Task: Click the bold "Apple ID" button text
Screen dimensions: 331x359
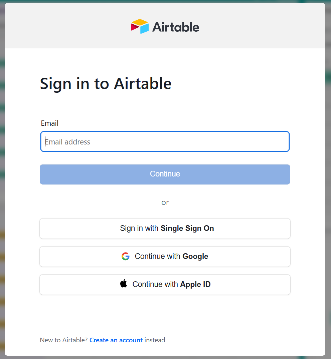Action: [195, 285]
